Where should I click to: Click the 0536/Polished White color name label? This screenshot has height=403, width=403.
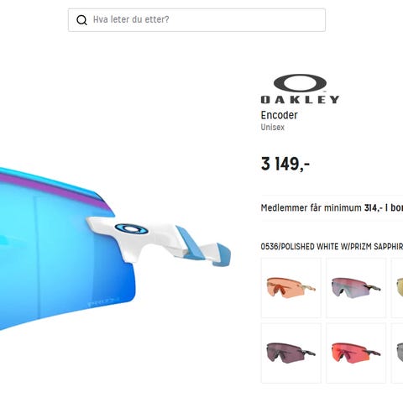click(x=332, y=247)
